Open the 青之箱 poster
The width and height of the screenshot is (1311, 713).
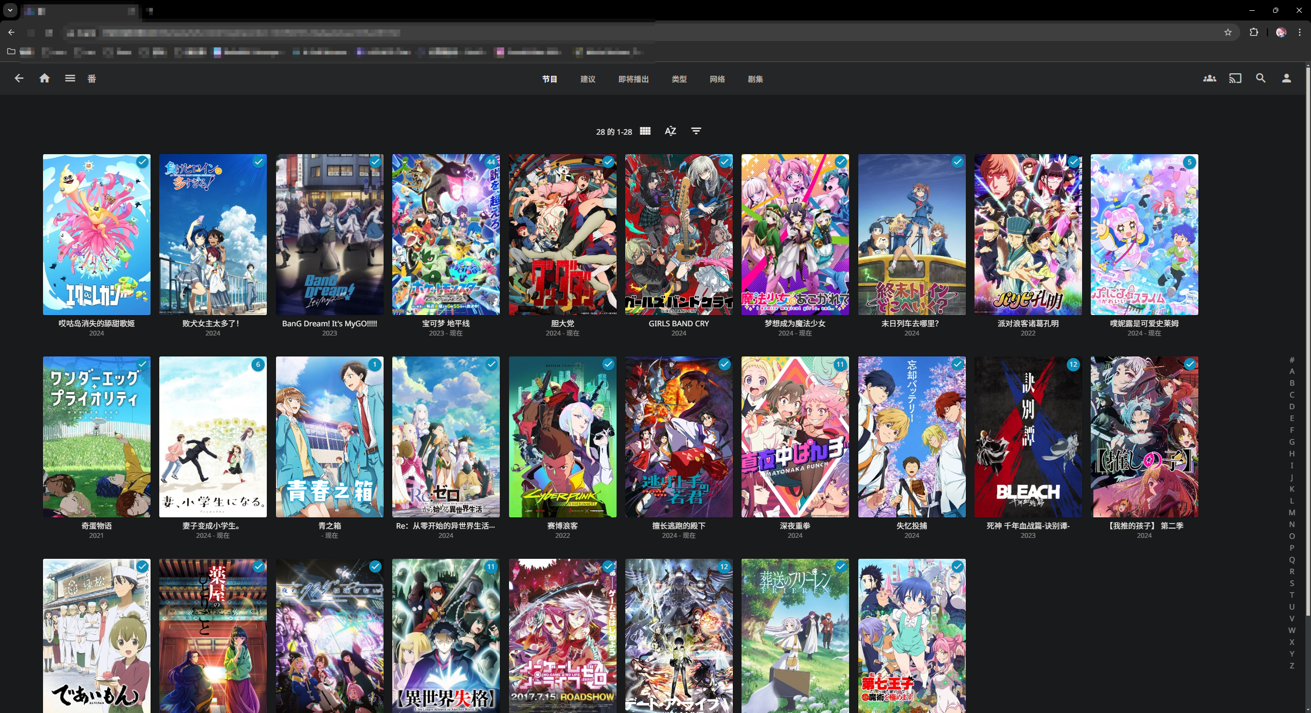(329, 437)
